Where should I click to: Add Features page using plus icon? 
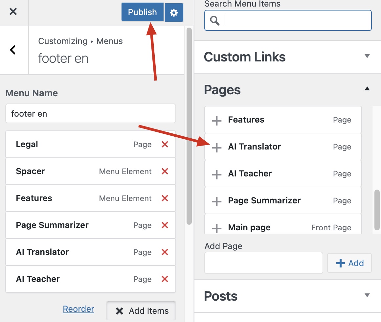tap(216, 120)
